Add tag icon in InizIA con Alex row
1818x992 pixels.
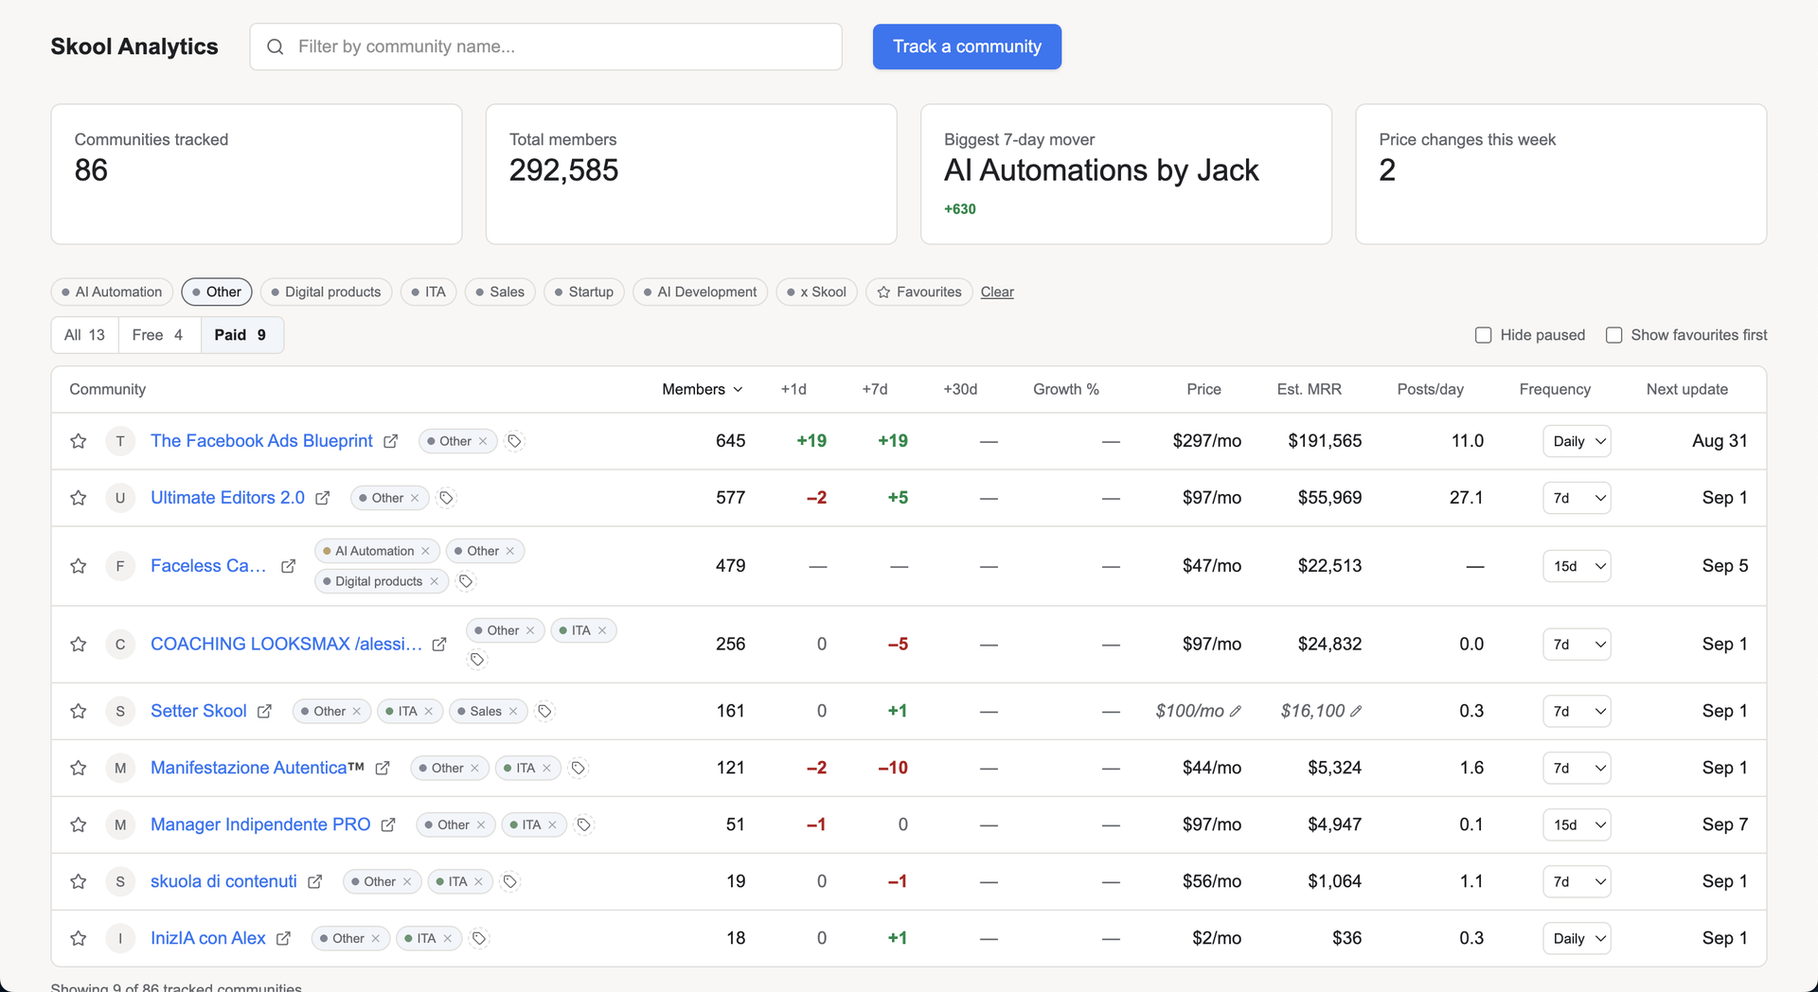pyautogui.click(x=479, y=938)
